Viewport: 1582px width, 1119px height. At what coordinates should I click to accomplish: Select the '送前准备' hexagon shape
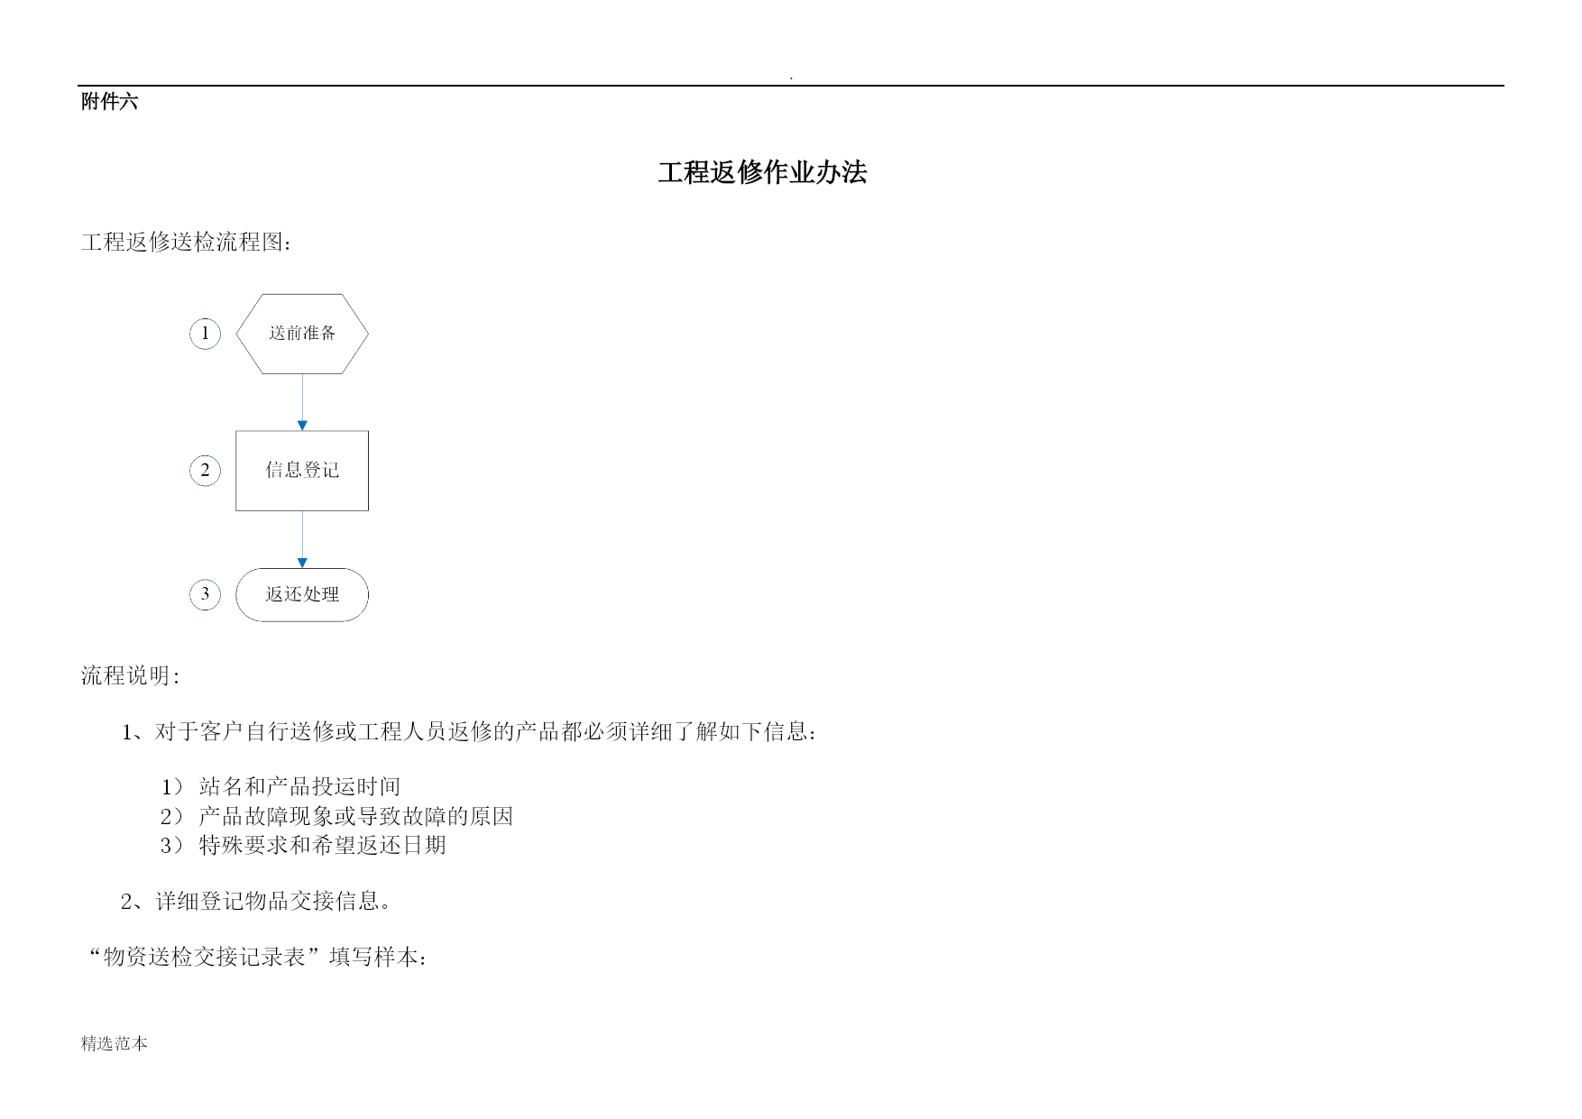[302, 334]
